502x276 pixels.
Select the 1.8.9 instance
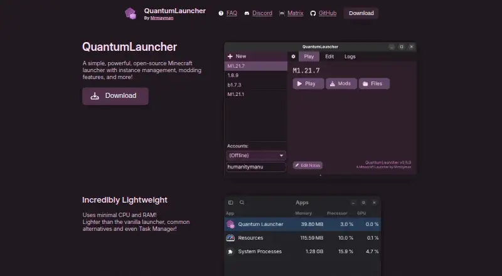click(x=256, y=75)
